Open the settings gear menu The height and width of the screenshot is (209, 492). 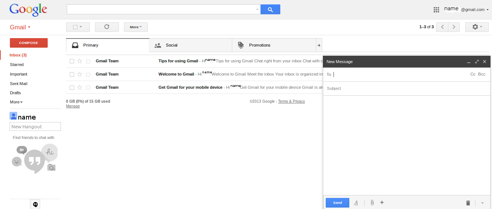coord(477,27)
